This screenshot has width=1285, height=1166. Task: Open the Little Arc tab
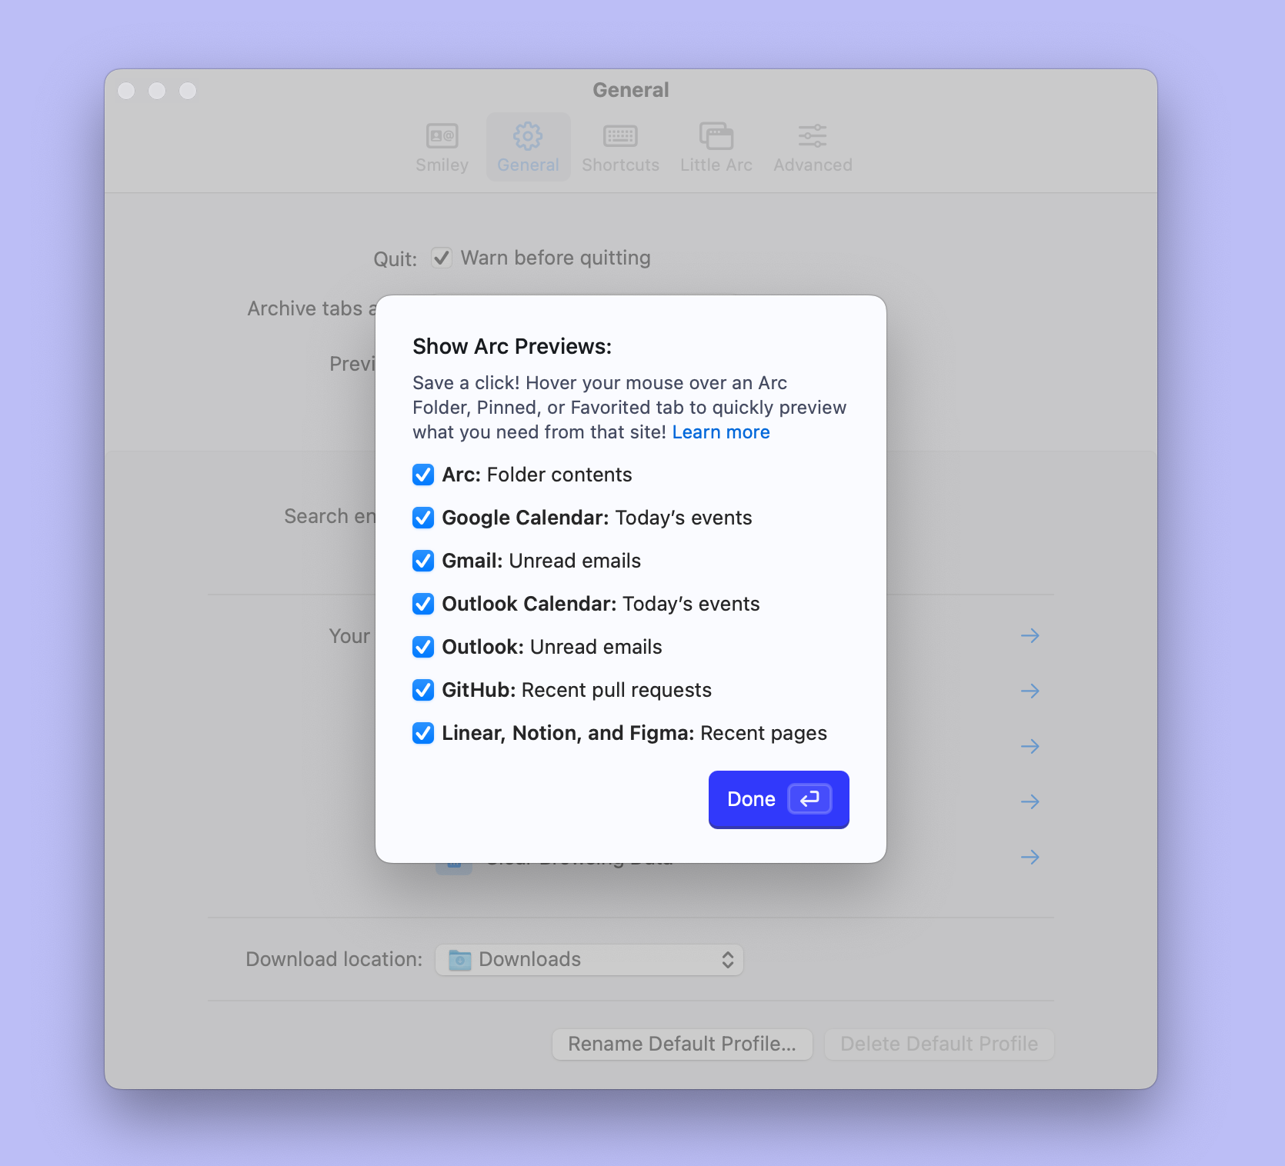[x=716, y=148]
